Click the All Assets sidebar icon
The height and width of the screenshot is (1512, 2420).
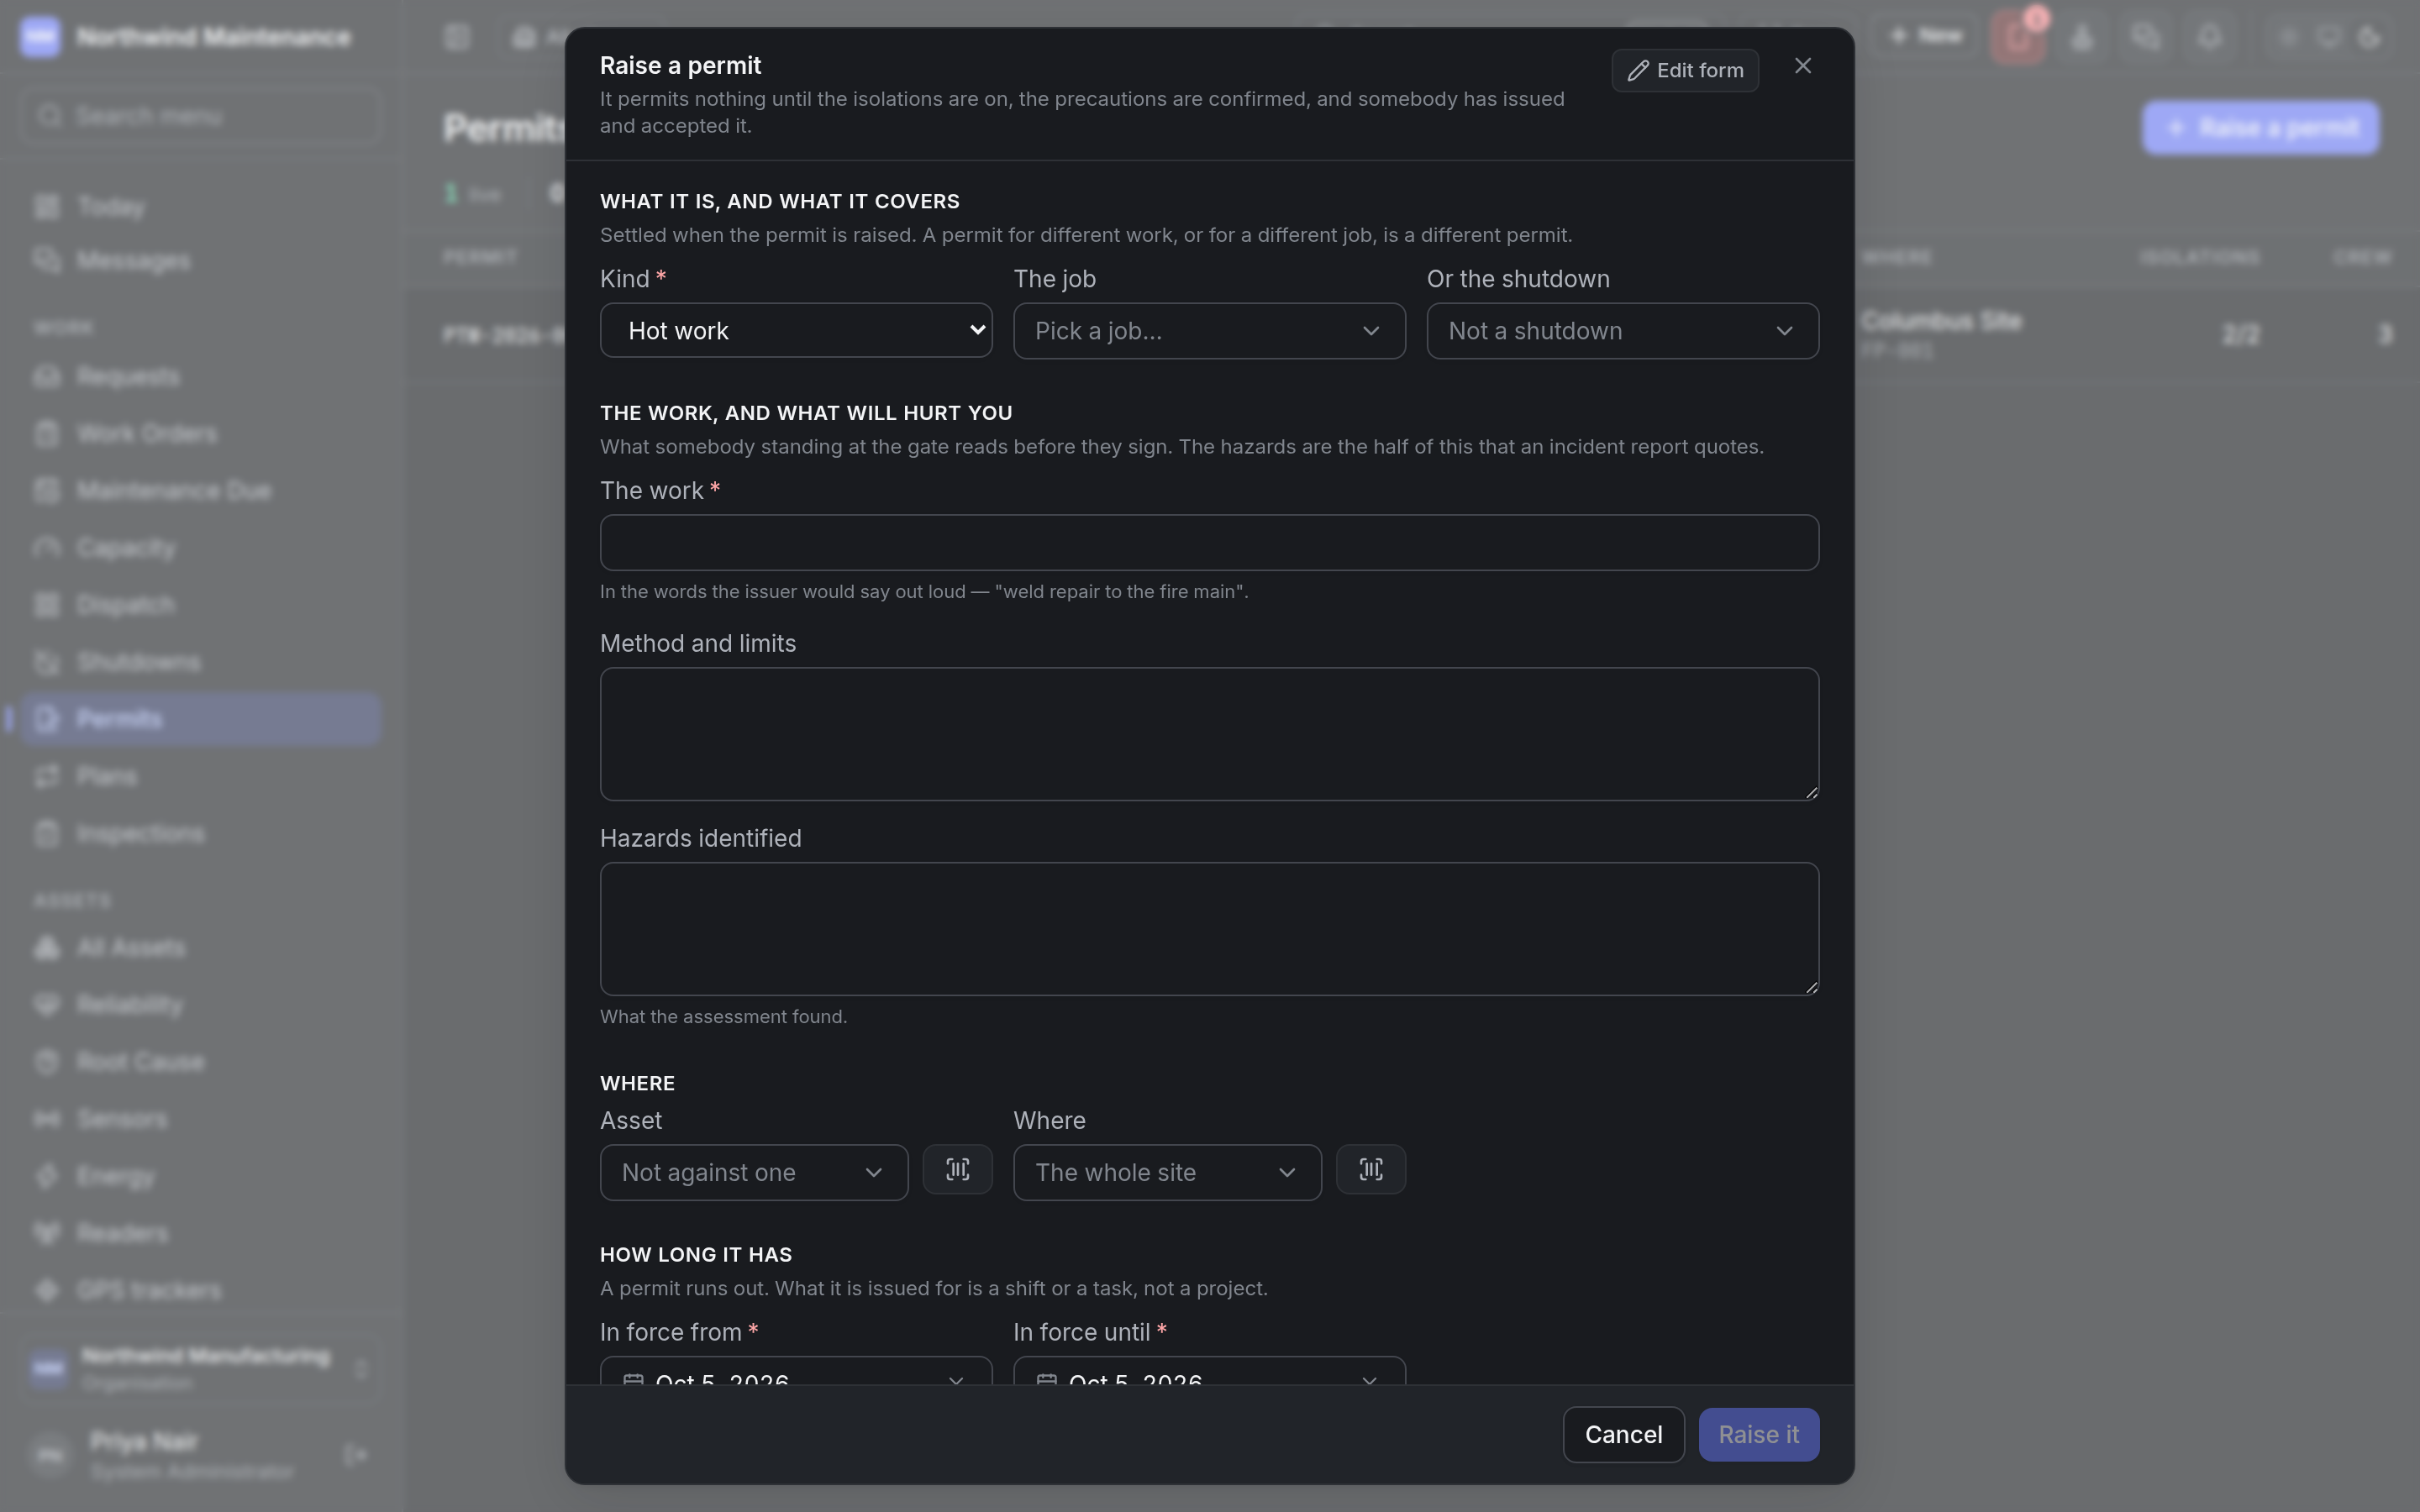46,947
